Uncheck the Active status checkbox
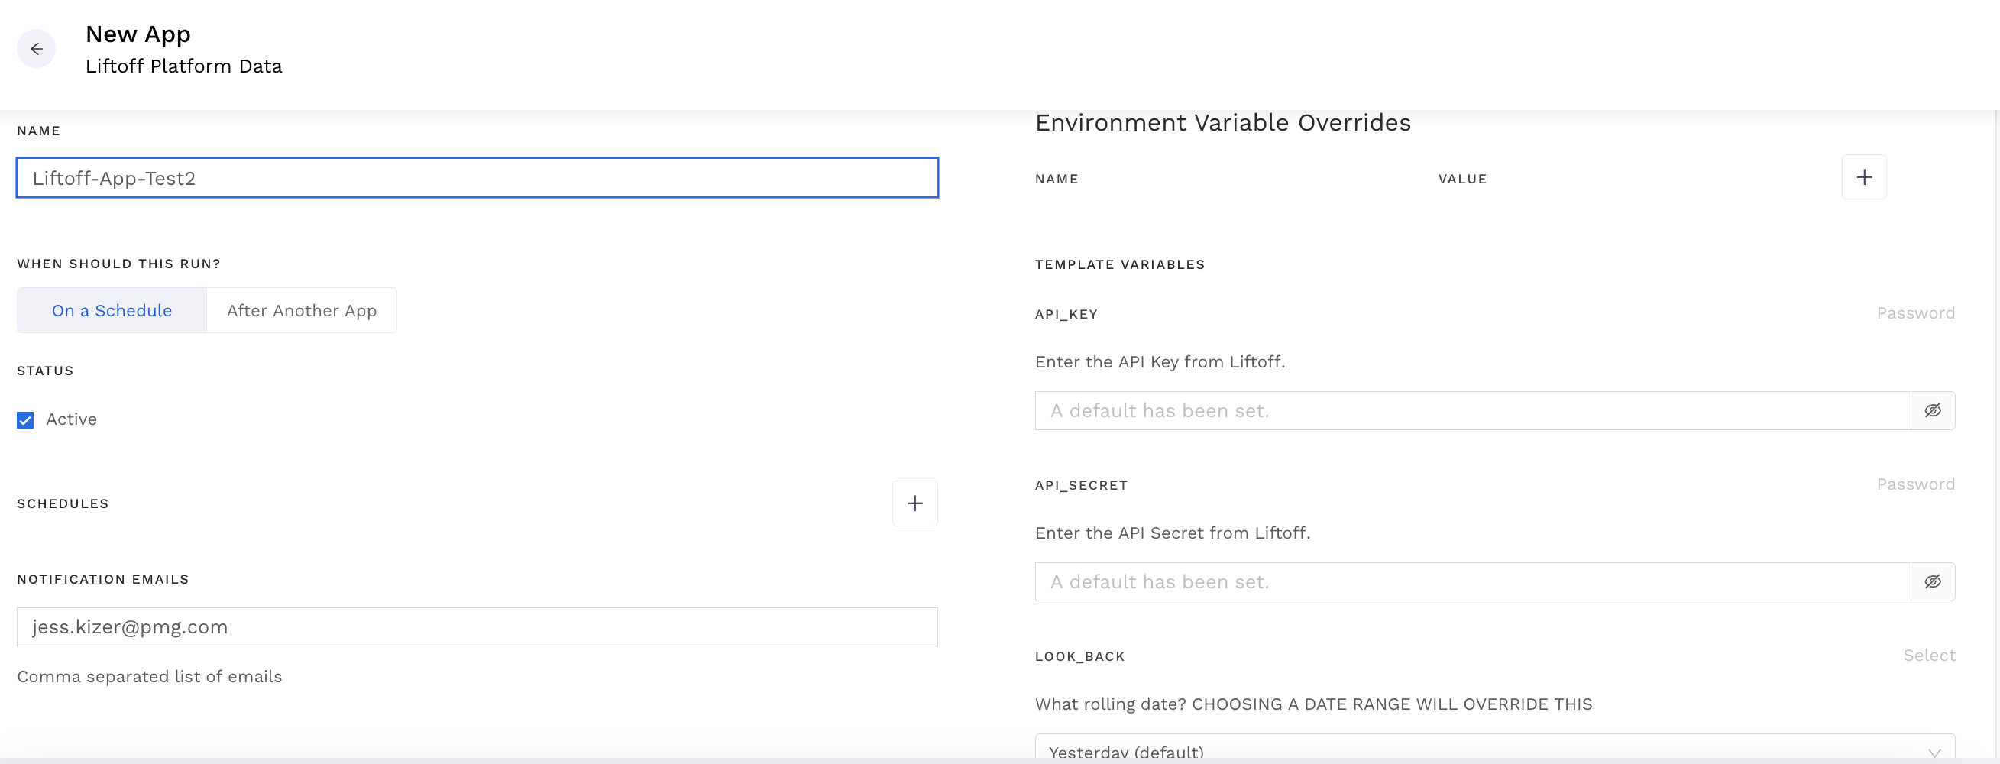 tap(26, 420)
